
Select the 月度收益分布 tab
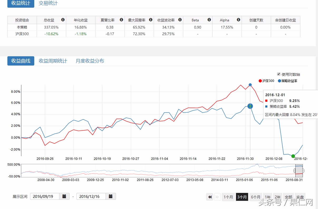pyautogui.click(x=90, y=61)
